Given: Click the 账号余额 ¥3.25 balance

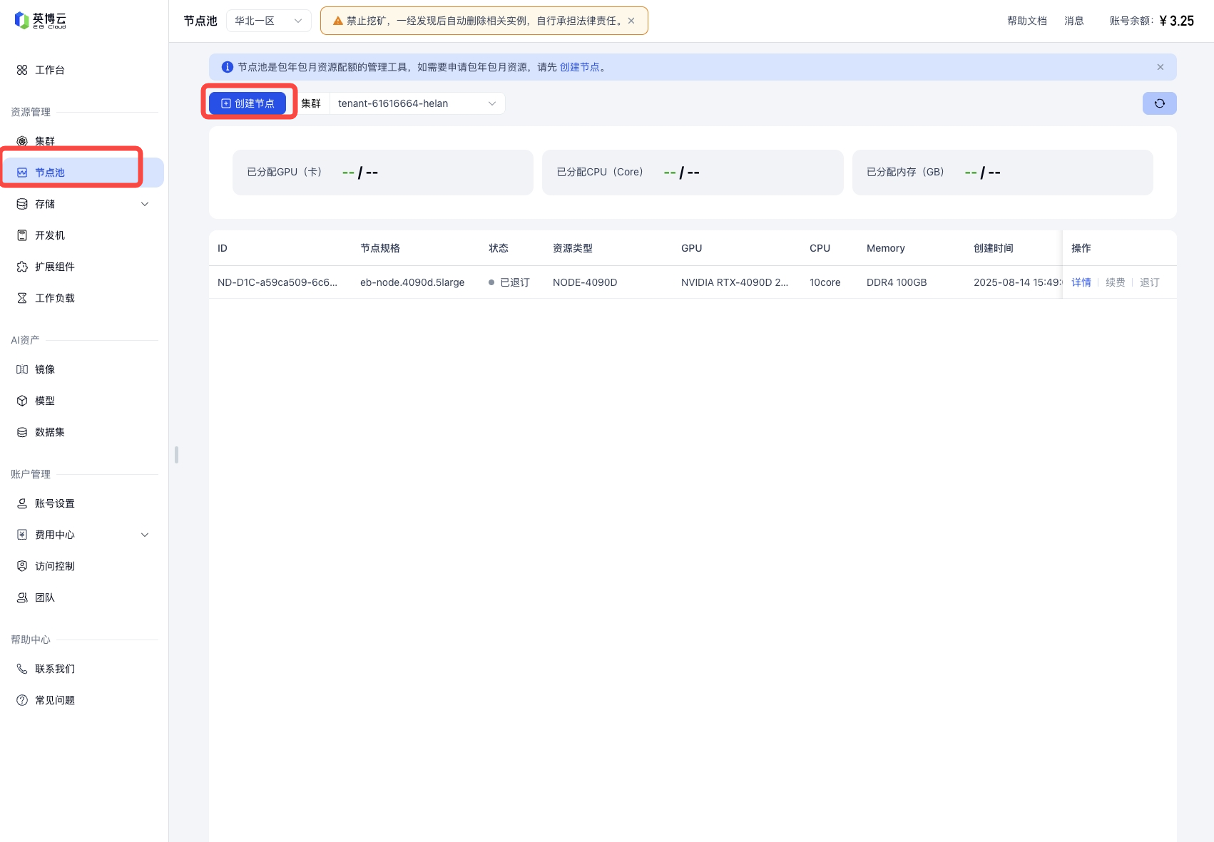Looking at the screenshot, I should point(1152,21).
